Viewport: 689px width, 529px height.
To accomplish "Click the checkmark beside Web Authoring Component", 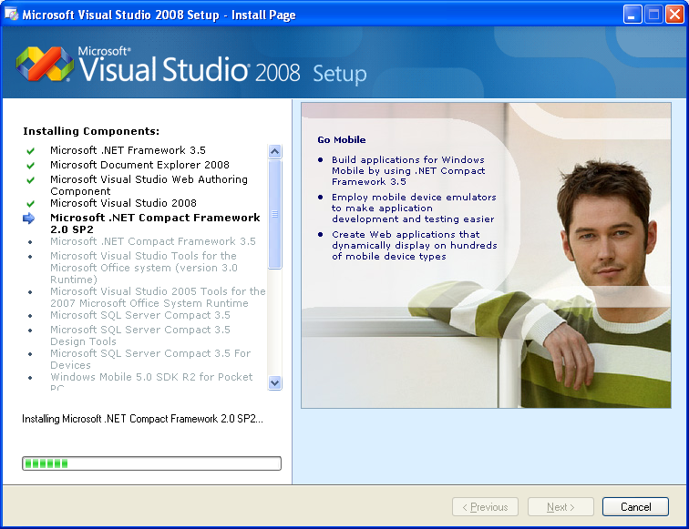I will tap(30, 180).
